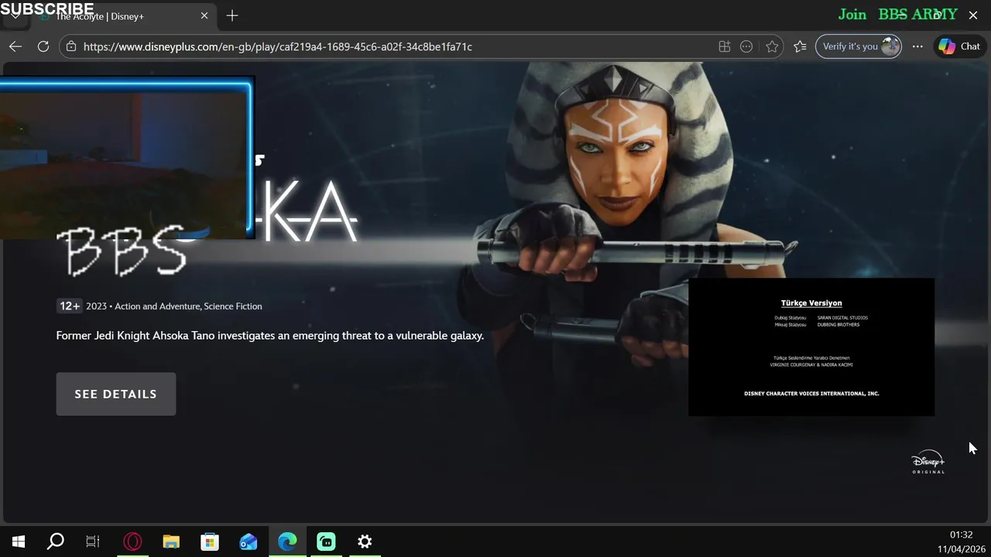Viewport: 991px width, 557px height.
Task: Click the 12+ age rating badge
Action: (70, 306)
